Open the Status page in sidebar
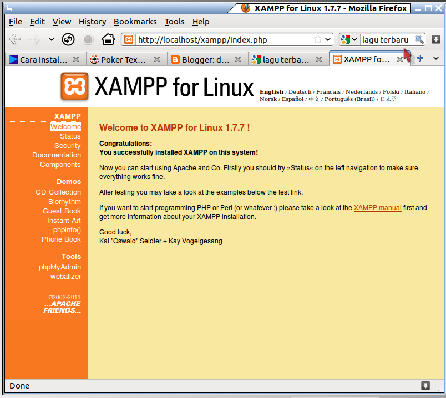 pos(70,136)
